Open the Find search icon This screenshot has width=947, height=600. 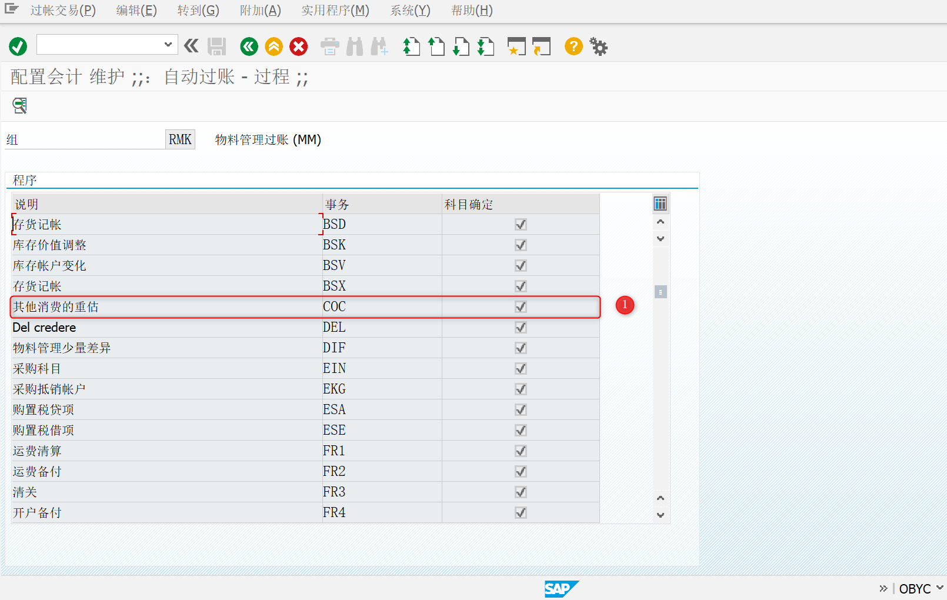355,46
